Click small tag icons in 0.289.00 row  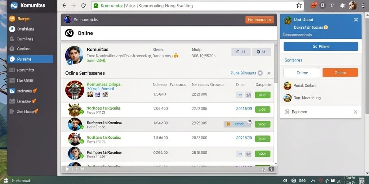tap(244, 154)
